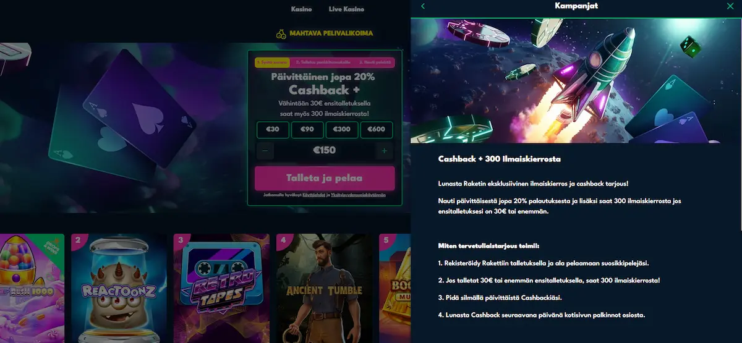Increase deposit amount with plus button
The width and height of the screenshot is (742, 343).
[385, 151]
